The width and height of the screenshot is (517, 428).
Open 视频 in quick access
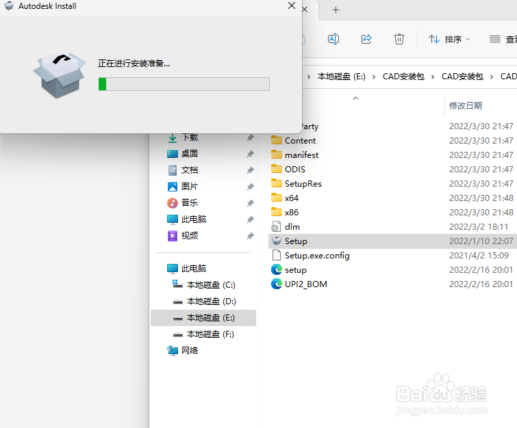[190, 236]
